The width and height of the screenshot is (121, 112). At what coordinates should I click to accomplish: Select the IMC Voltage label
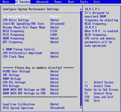pyautogui.click(x=11, y=75)
